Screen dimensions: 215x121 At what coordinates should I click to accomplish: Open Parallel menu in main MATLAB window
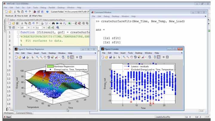pos(52,7)
